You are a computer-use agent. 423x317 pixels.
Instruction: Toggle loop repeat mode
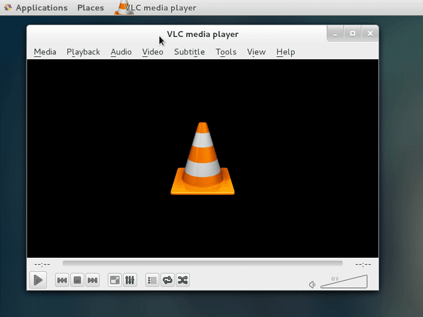point(167,280)
